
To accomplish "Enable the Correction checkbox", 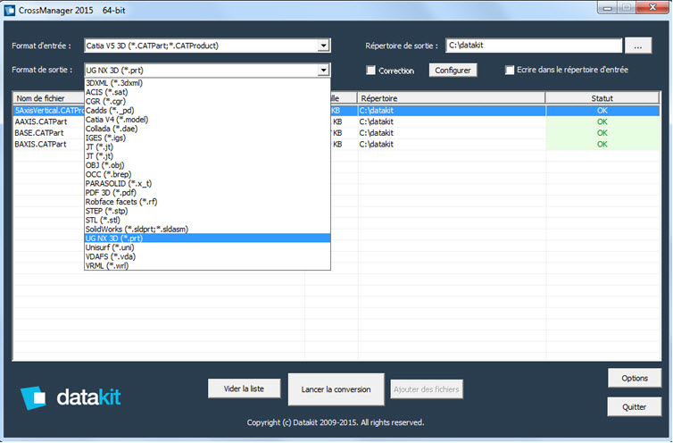I will 370,70.
